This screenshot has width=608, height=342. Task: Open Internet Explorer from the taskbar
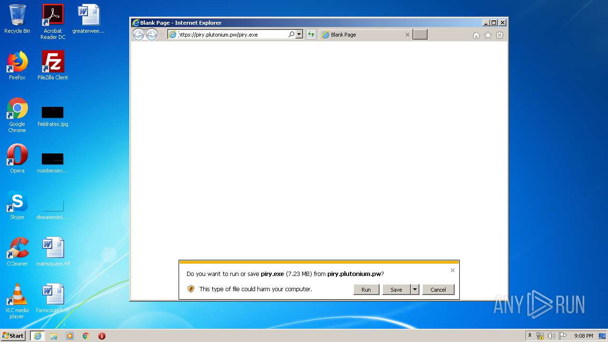tap(38, 336)
